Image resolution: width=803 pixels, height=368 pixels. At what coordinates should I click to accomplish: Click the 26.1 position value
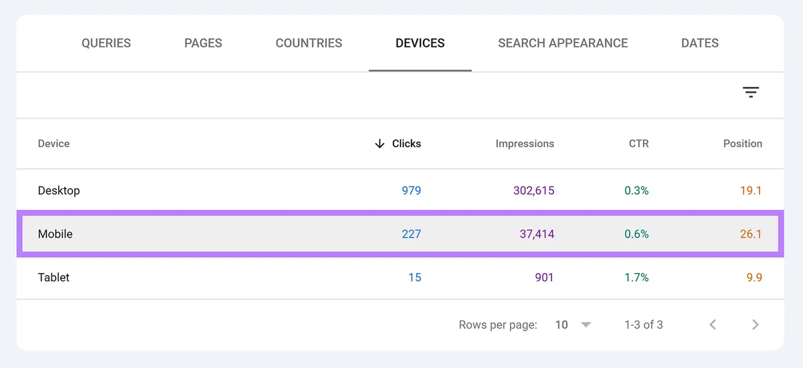(751, 234)
